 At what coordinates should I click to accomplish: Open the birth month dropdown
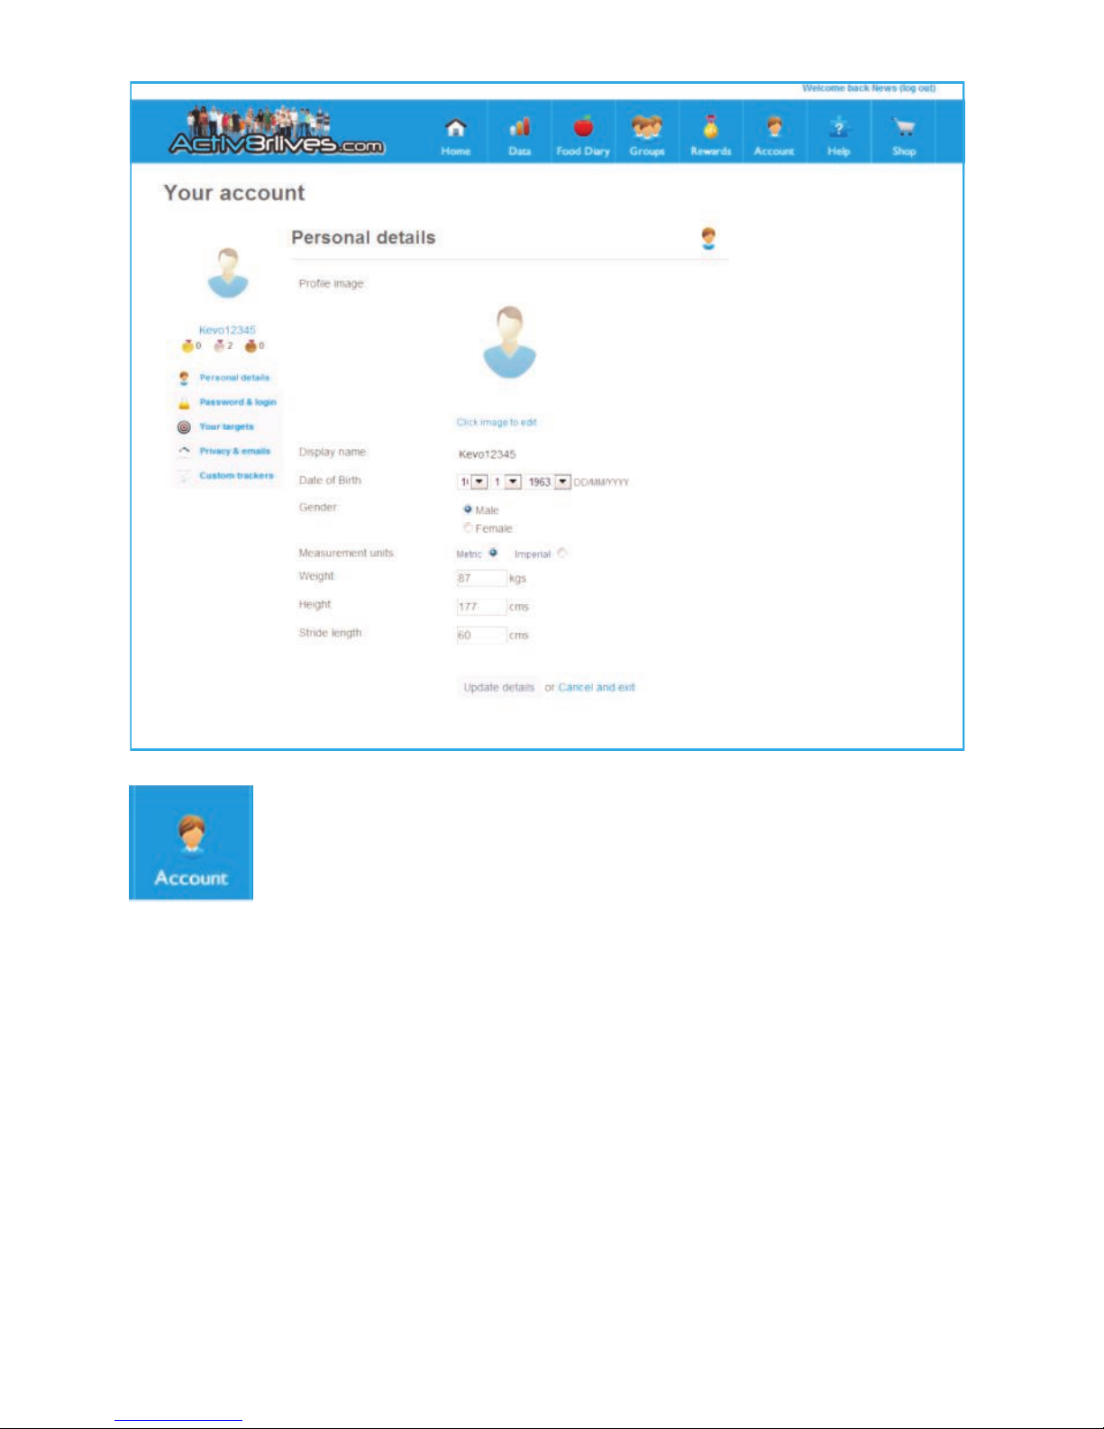[506, 481]
